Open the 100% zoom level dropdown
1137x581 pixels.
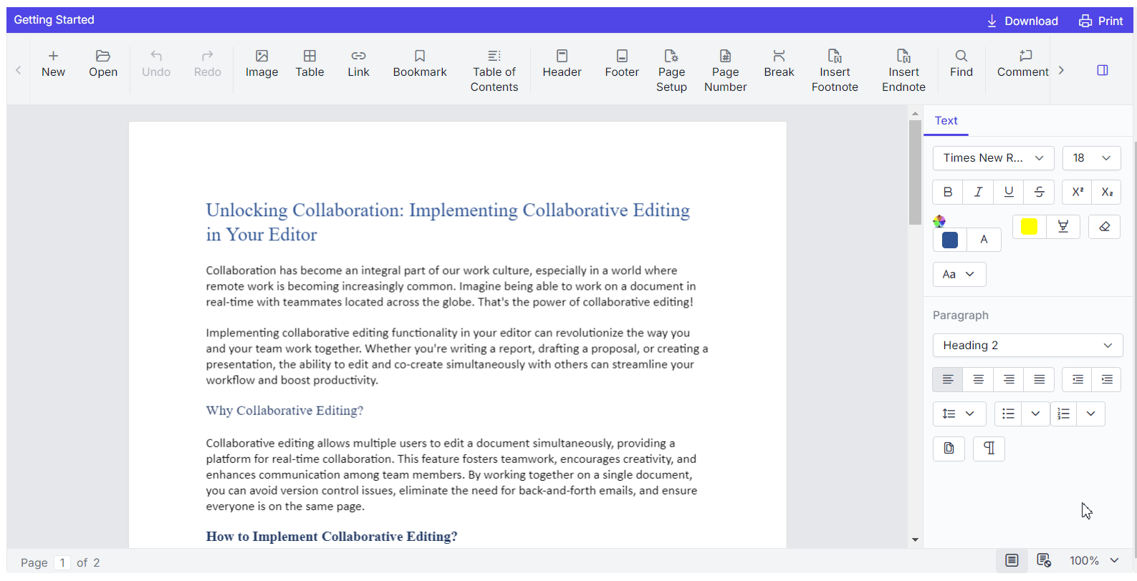(1094, 561)
